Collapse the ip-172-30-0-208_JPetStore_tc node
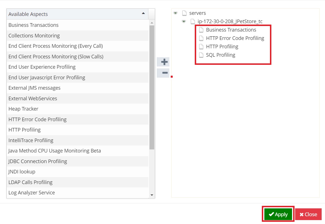This screenshot has height=224, width=325. coord(184,21)
